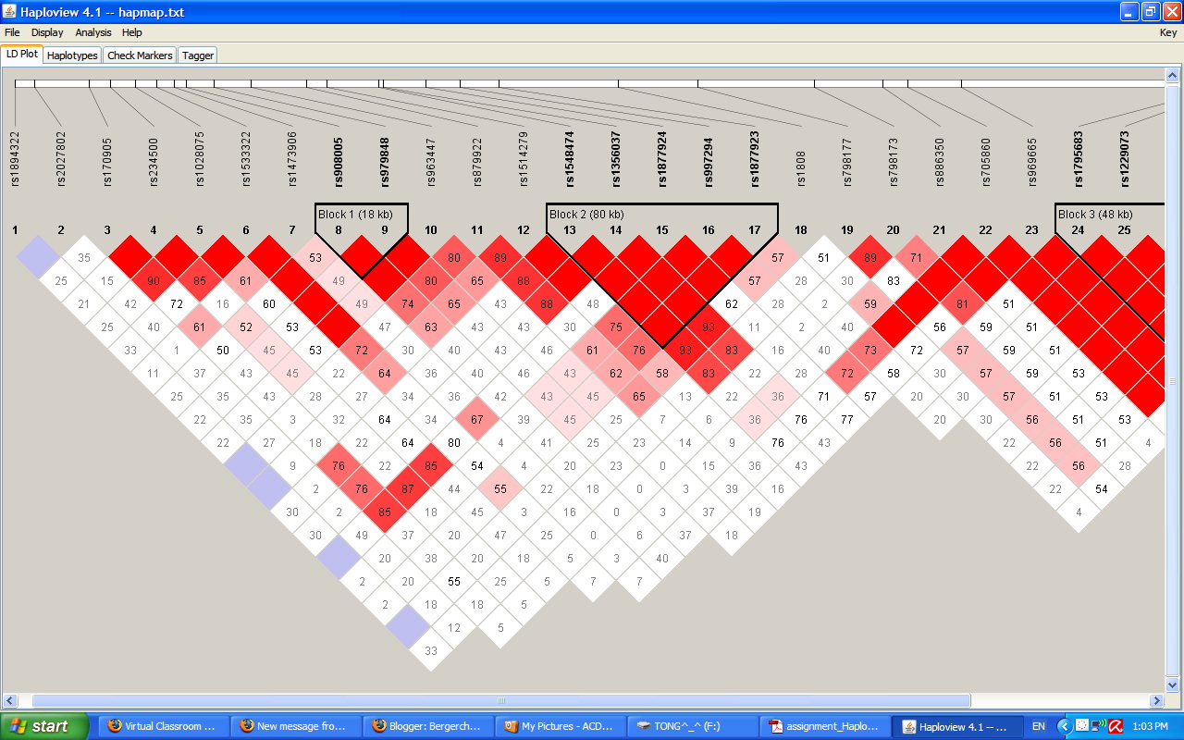The image size is (1184, 740).
Task: Click the Avira antivirus system tray icon
Action: 1116,726
